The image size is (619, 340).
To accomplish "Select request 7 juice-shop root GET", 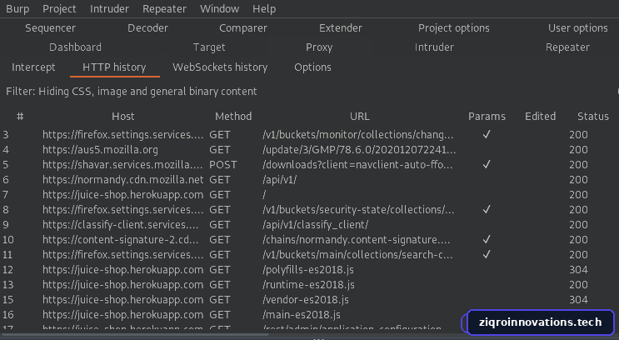I will (310, 195).
